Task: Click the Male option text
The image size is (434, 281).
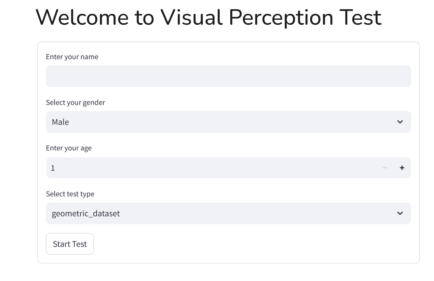Action: tap(60, 122)
